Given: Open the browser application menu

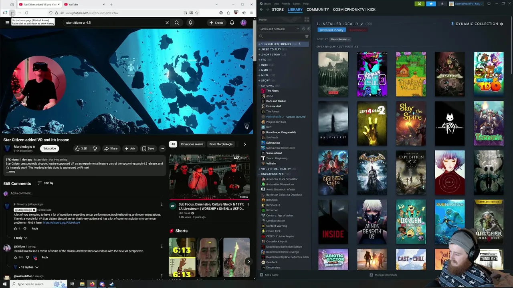Looking at the screenshot, I should pyautogui.click(x=251, y=13).
